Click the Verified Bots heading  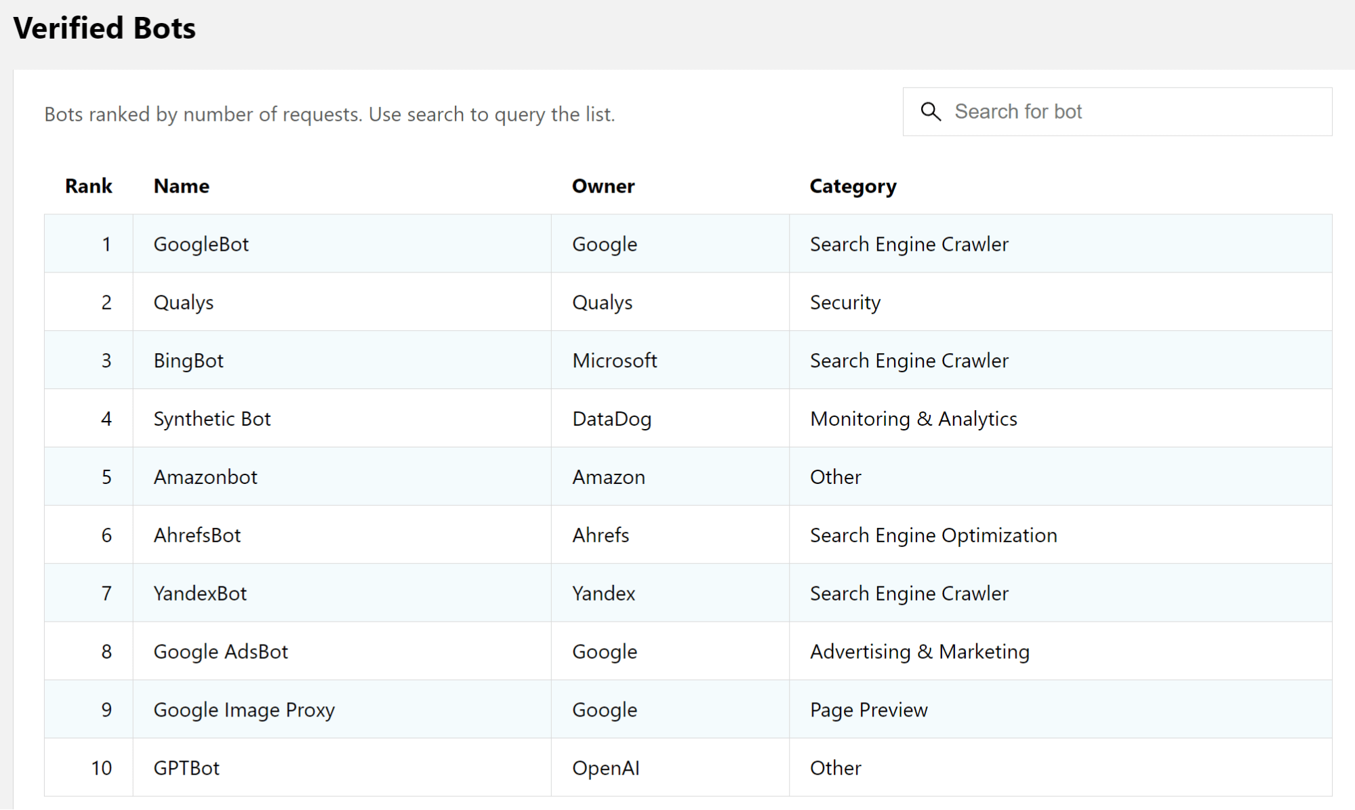[x=105, y=28]
